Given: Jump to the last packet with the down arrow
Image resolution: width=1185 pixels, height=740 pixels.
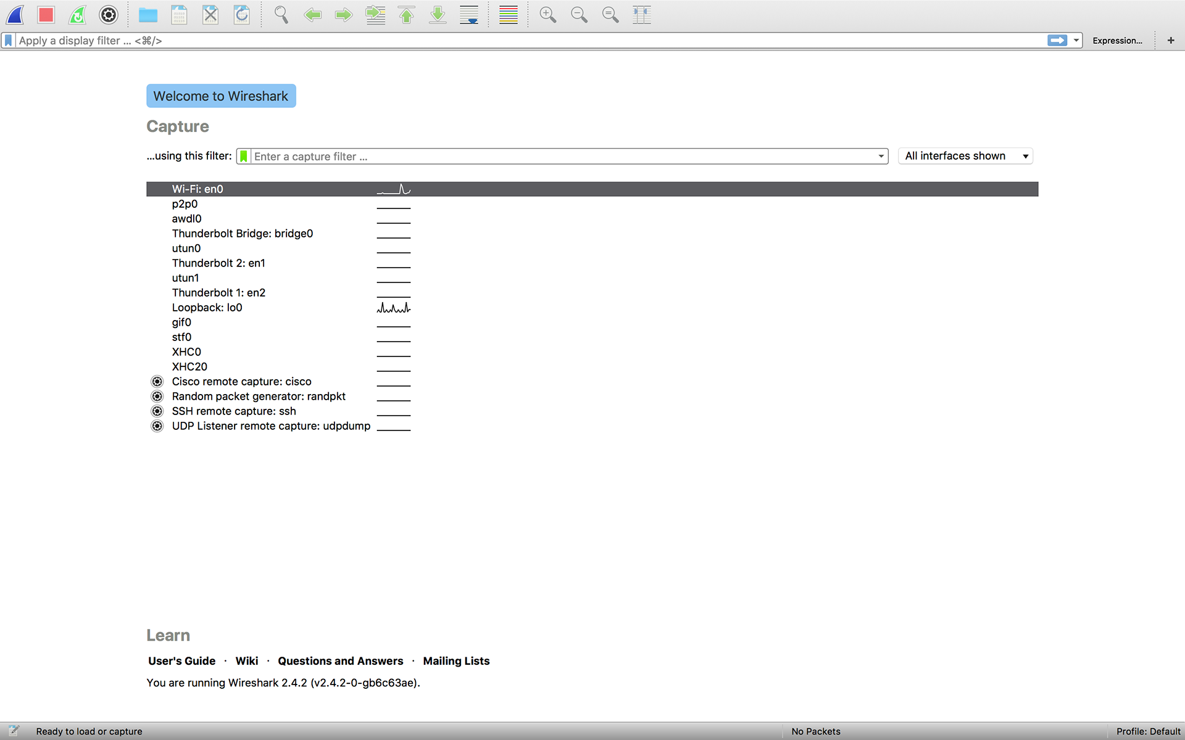Looking at the screenshot, I should point(438,15).
